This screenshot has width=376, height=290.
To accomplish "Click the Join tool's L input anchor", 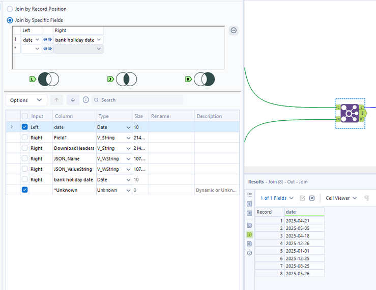I will pos(338,108).
